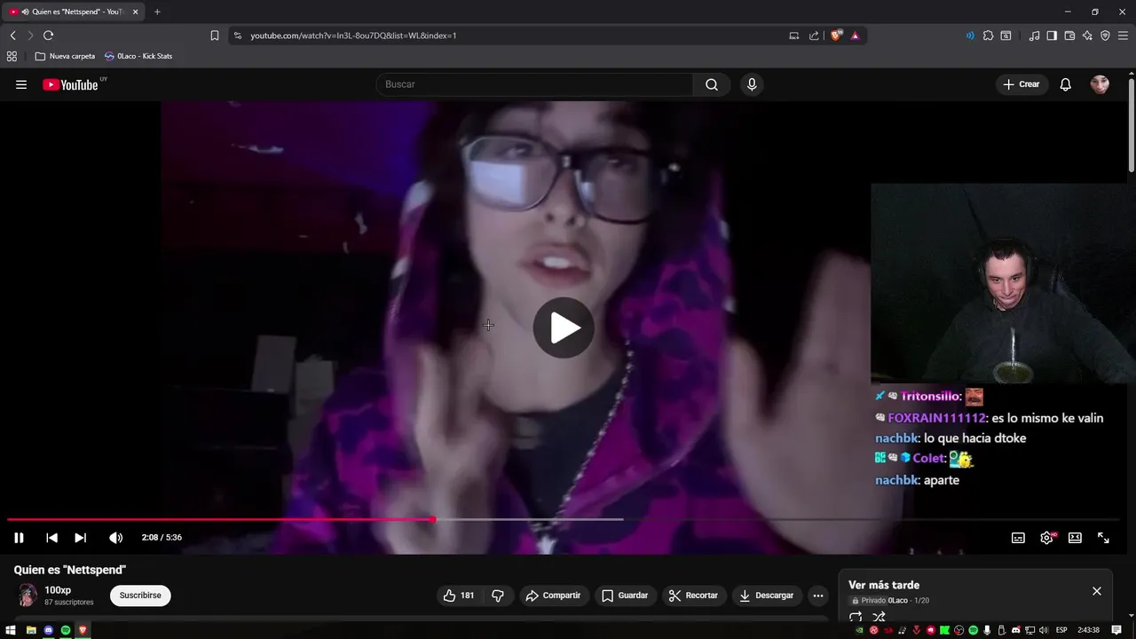Open the Leo AI sparkle icon
Screen dimensions: 1136x639
click(x=1087, y=35)
